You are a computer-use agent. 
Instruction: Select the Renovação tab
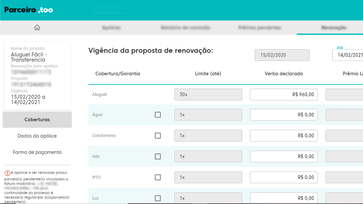(x=334, y=28)
